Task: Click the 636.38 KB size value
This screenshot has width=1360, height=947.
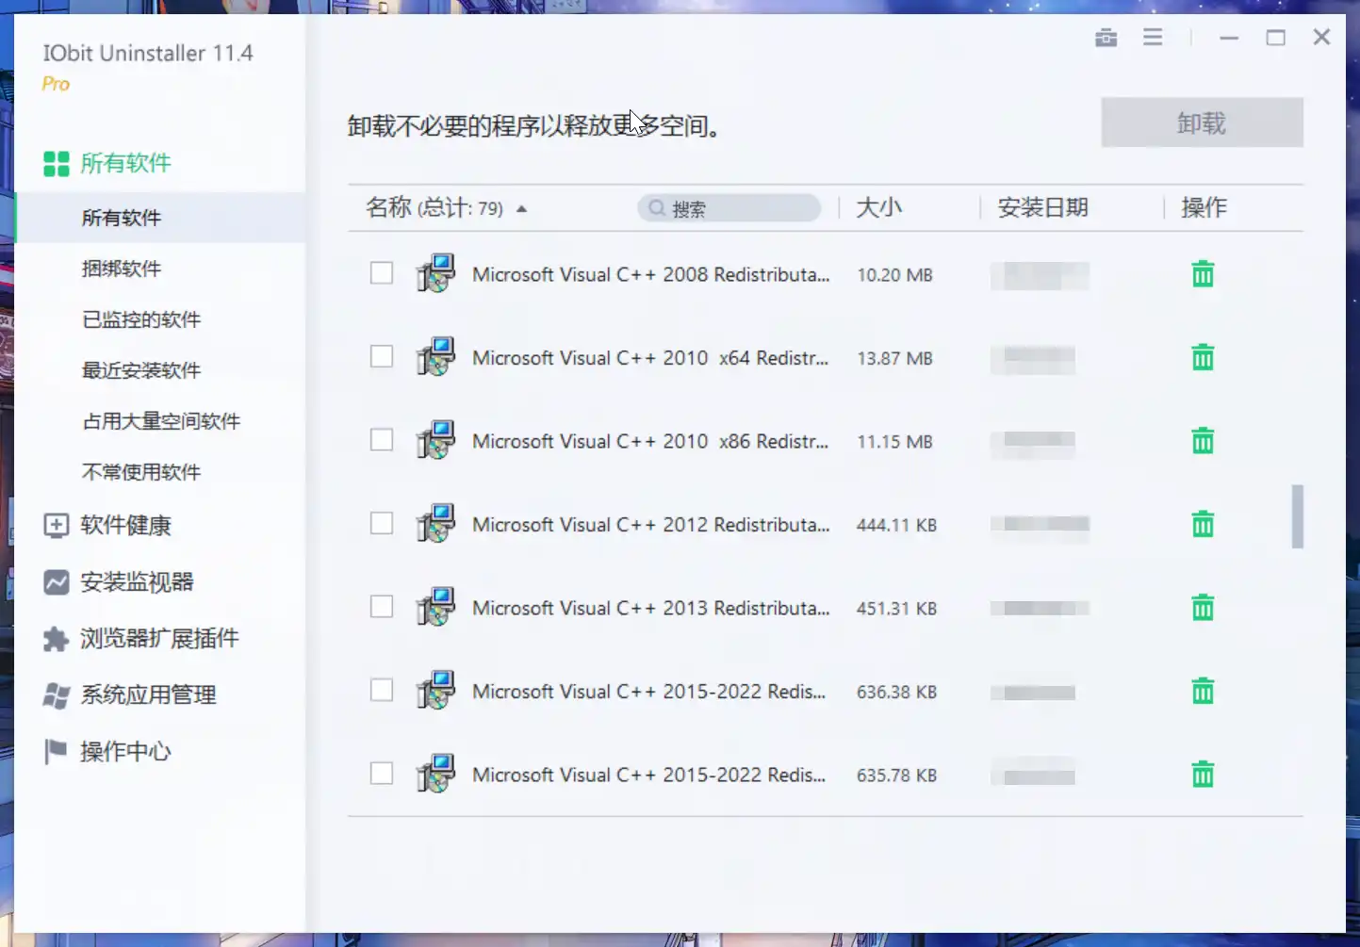Action: coord(896,692)
